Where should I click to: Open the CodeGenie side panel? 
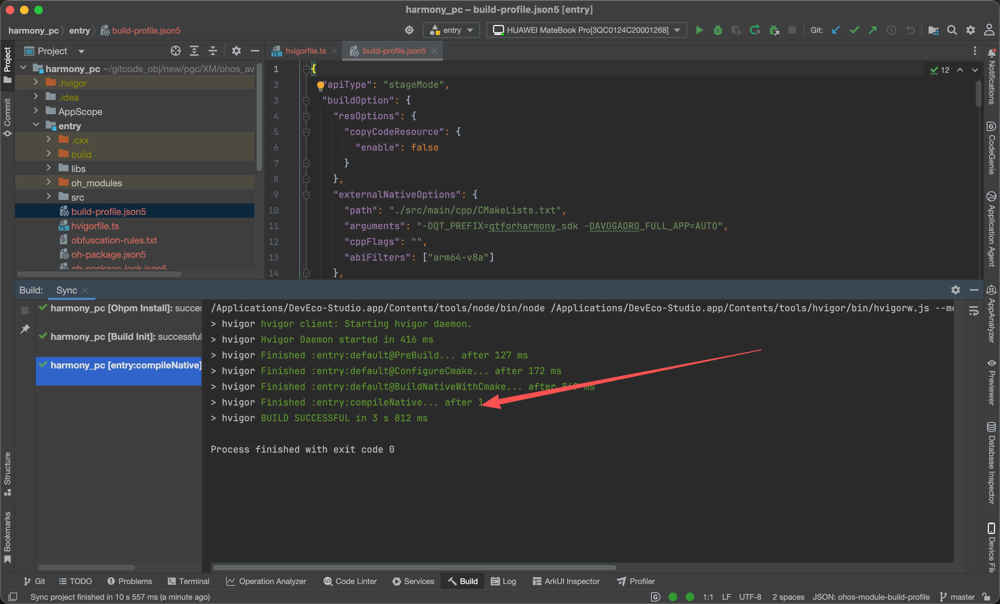click(x=991, y=148)
